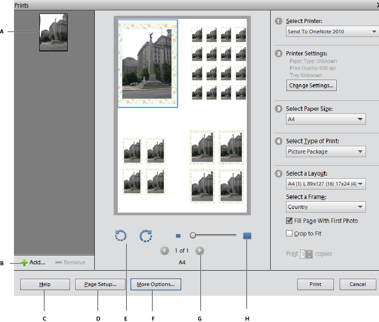This screenshot has width=379, height=322.
Task: Open the Select Type of Print dropdown
Action: click(x=326, y=151)
